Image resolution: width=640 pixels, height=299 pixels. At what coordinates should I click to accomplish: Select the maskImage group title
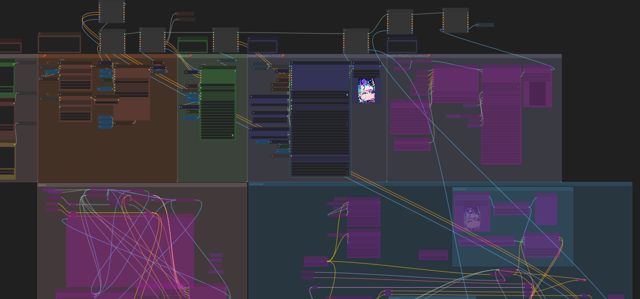(256, 184)
